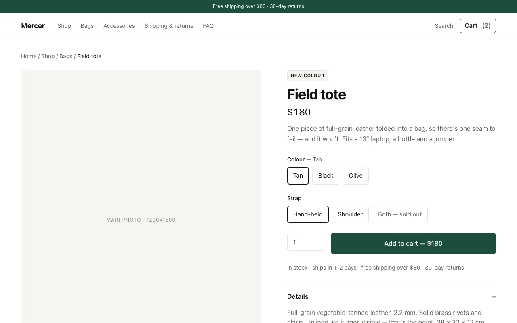This screenshot has height=323, width=517.
Task: Go to Bags in the navigation
Action: click(87, 26)
